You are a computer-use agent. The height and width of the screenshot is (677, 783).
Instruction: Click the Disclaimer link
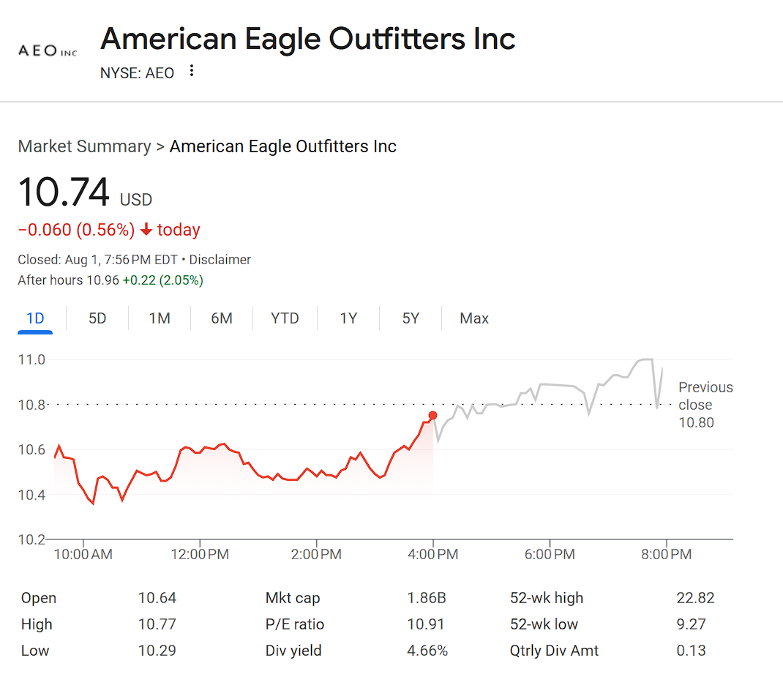(x=220, y=260)
